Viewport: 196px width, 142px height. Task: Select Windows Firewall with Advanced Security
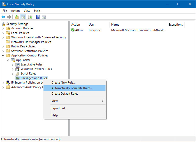pos(38,37)
